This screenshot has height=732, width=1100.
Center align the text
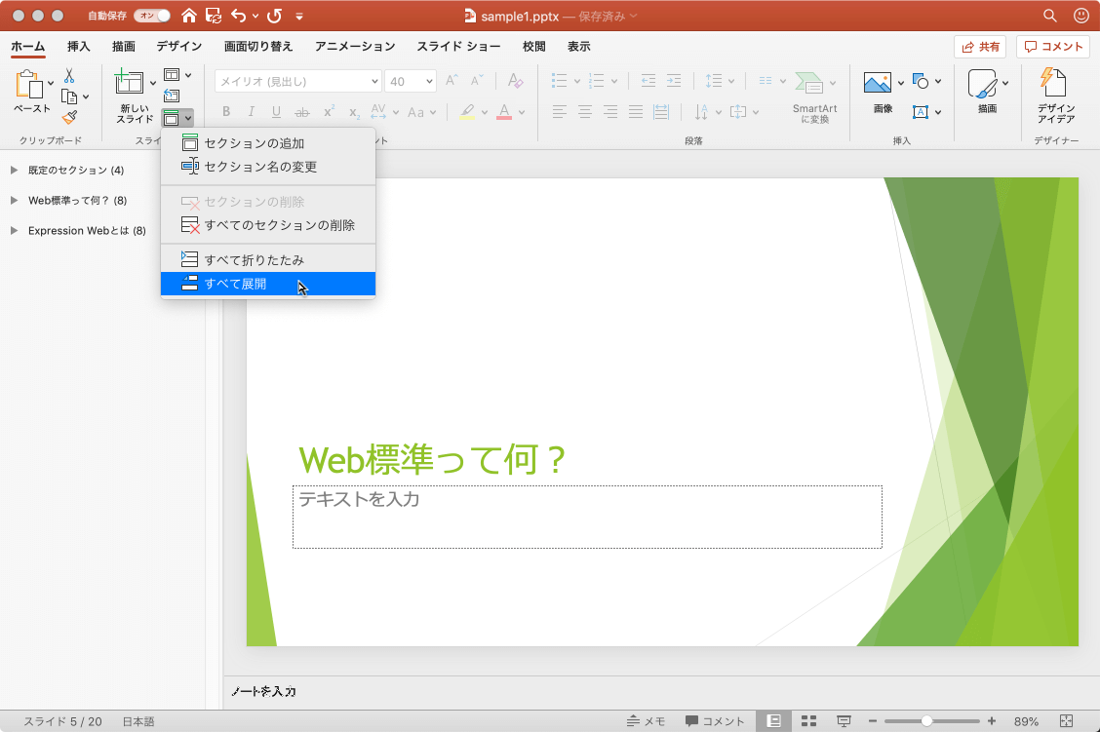[x=584, y=111]
